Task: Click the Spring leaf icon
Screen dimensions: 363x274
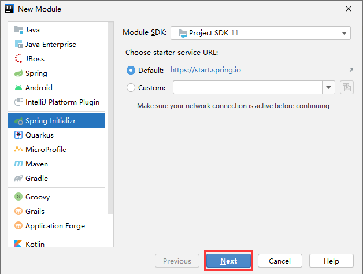Action: 18,73
